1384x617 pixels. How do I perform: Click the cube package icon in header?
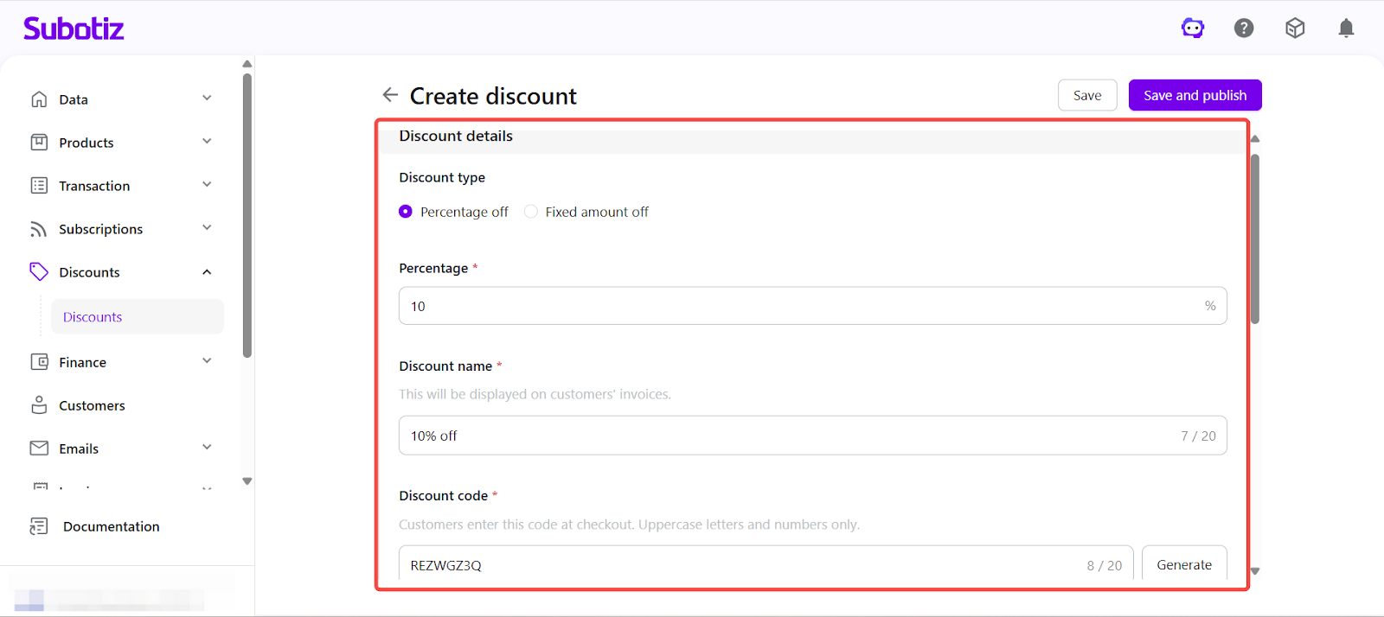click(1295, 29)
